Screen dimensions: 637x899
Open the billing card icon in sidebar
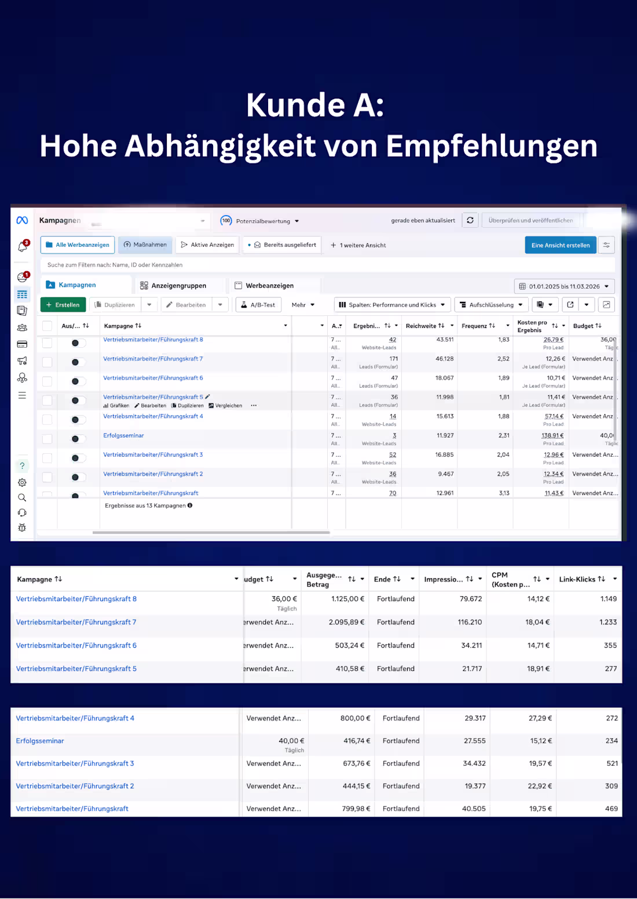pyautogui.click(x=22, y=344)
